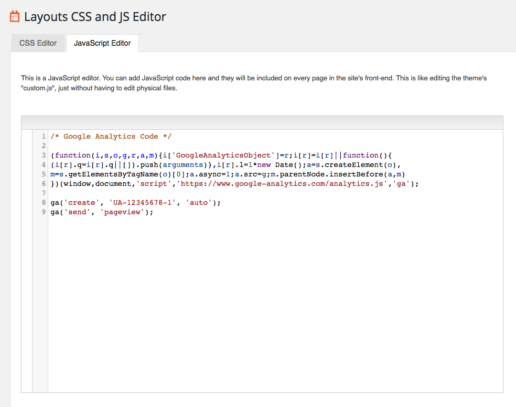The width and height of the screenshot is (516, 407).
Task: Click the 'arguments' keyword on line 4
Action: [182, 165]
